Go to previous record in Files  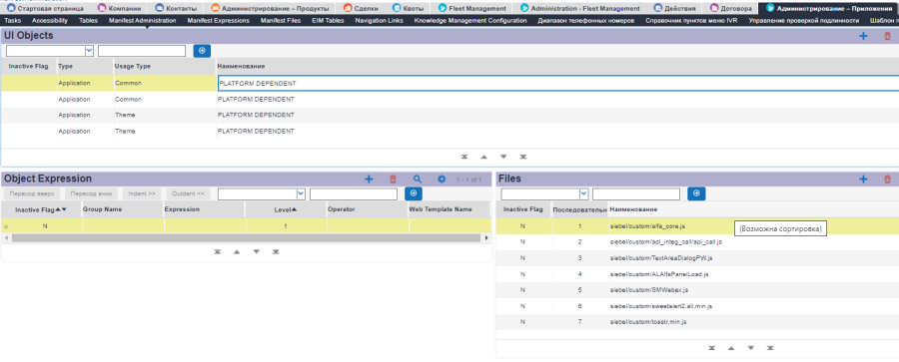[731, 348]
